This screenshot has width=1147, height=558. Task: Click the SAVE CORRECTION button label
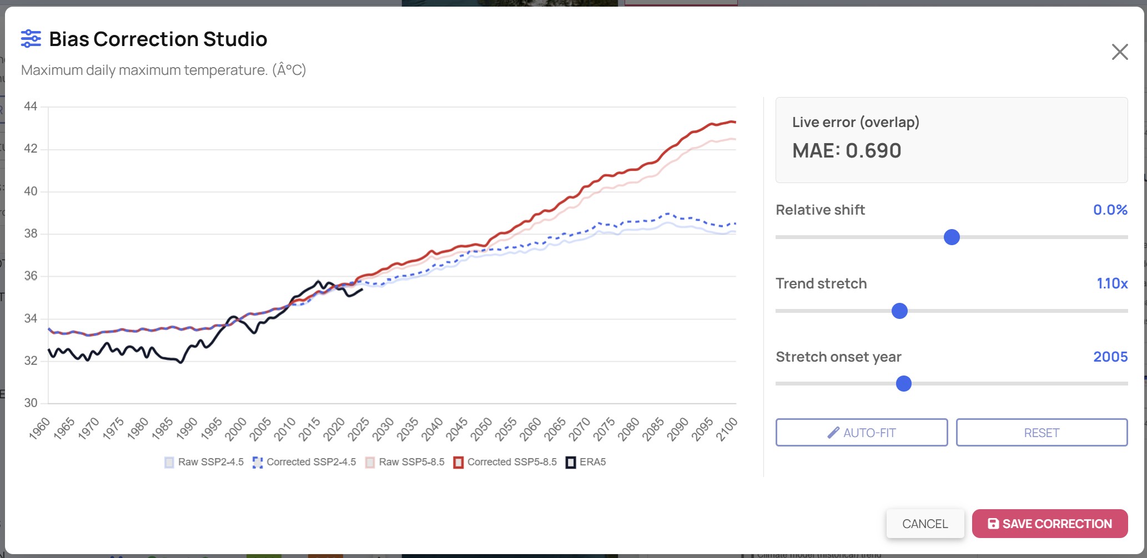pos(1057,524)
